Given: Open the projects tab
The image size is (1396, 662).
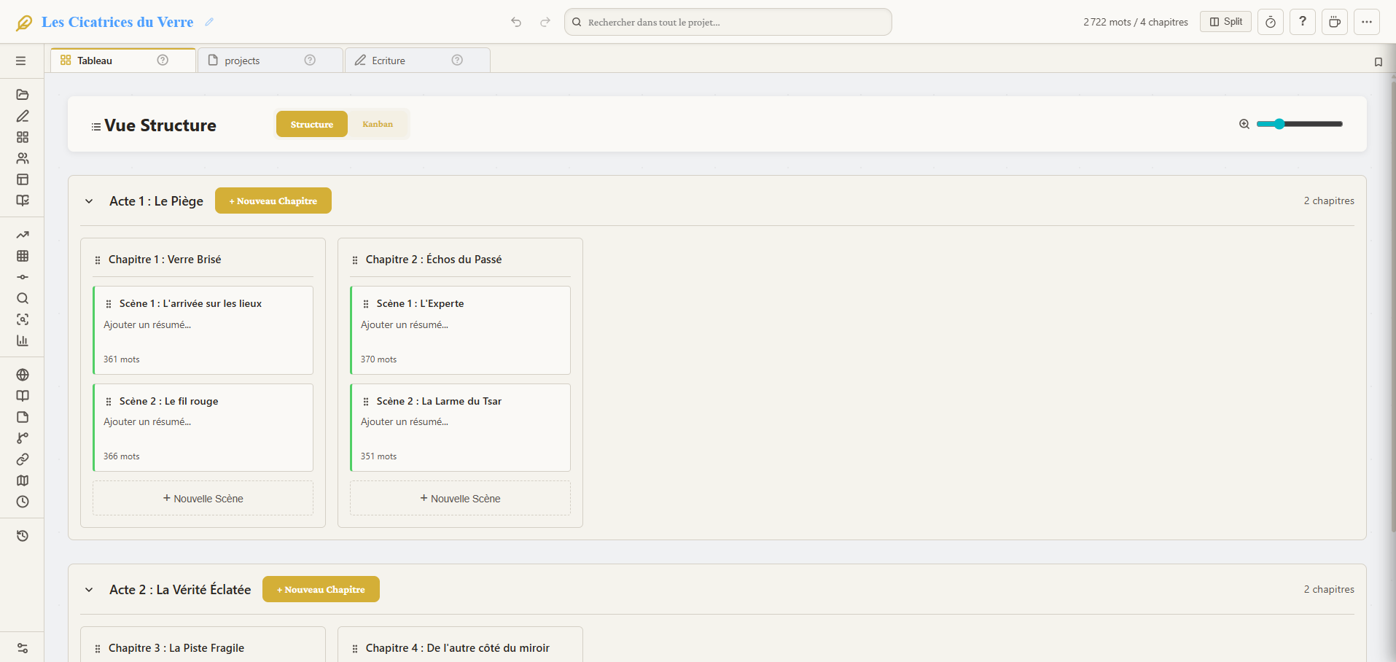Looking at the screenshot, I should 241,61.
